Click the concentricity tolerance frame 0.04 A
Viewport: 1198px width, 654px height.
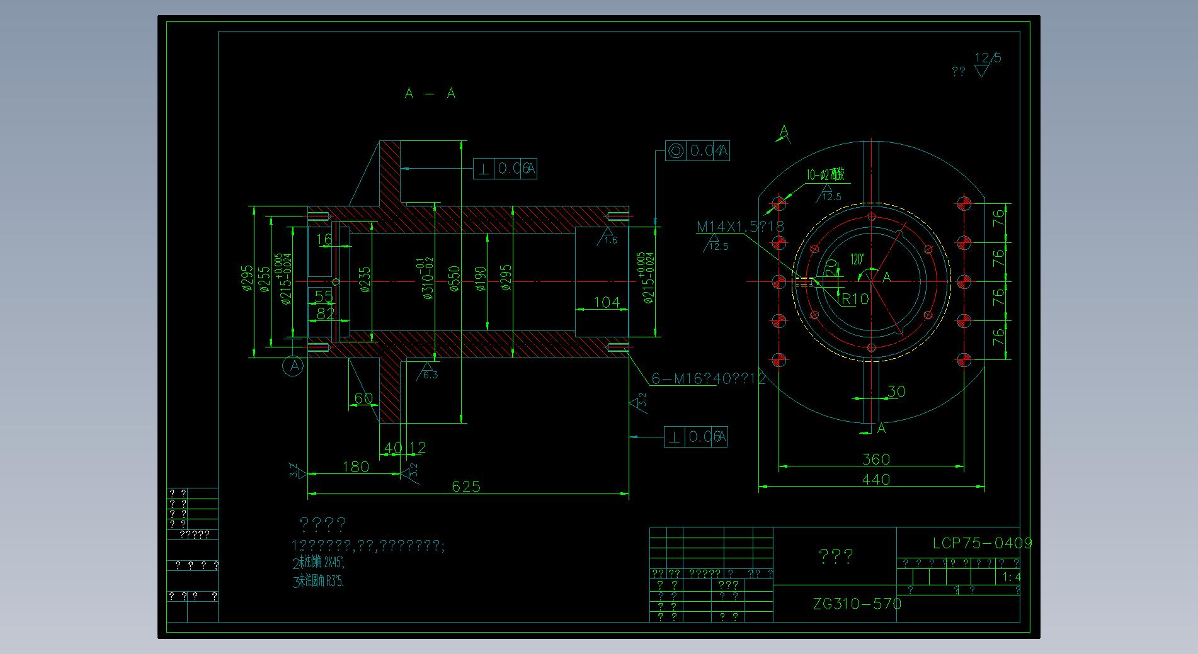point(697,151)
